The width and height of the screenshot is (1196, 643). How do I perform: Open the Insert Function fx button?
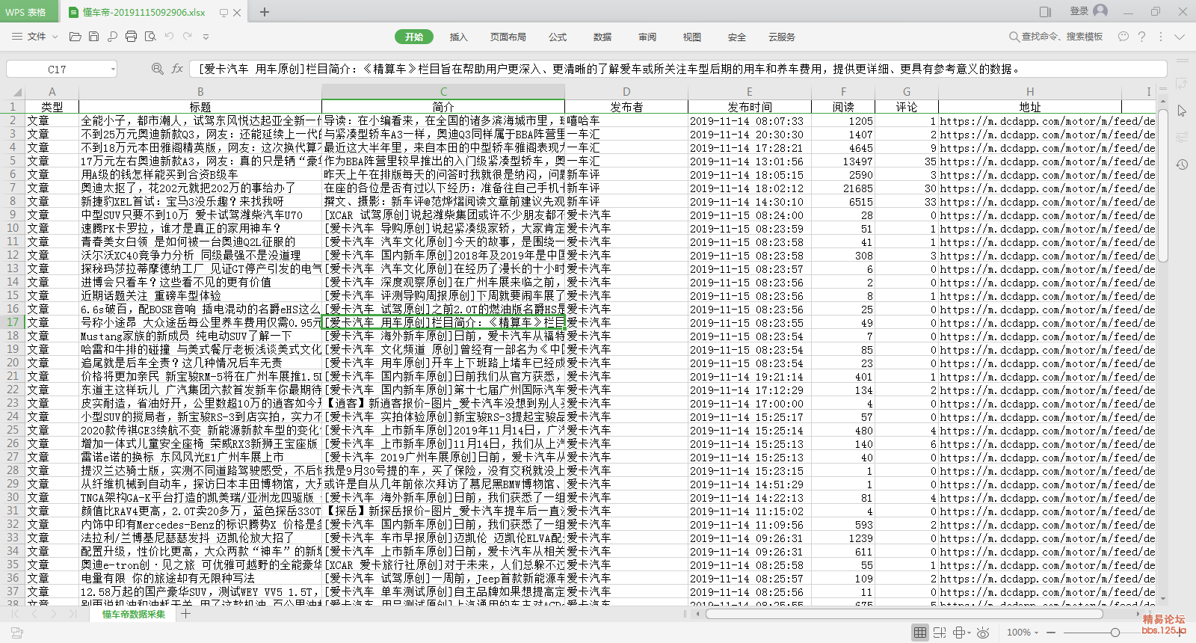[177, 69]
